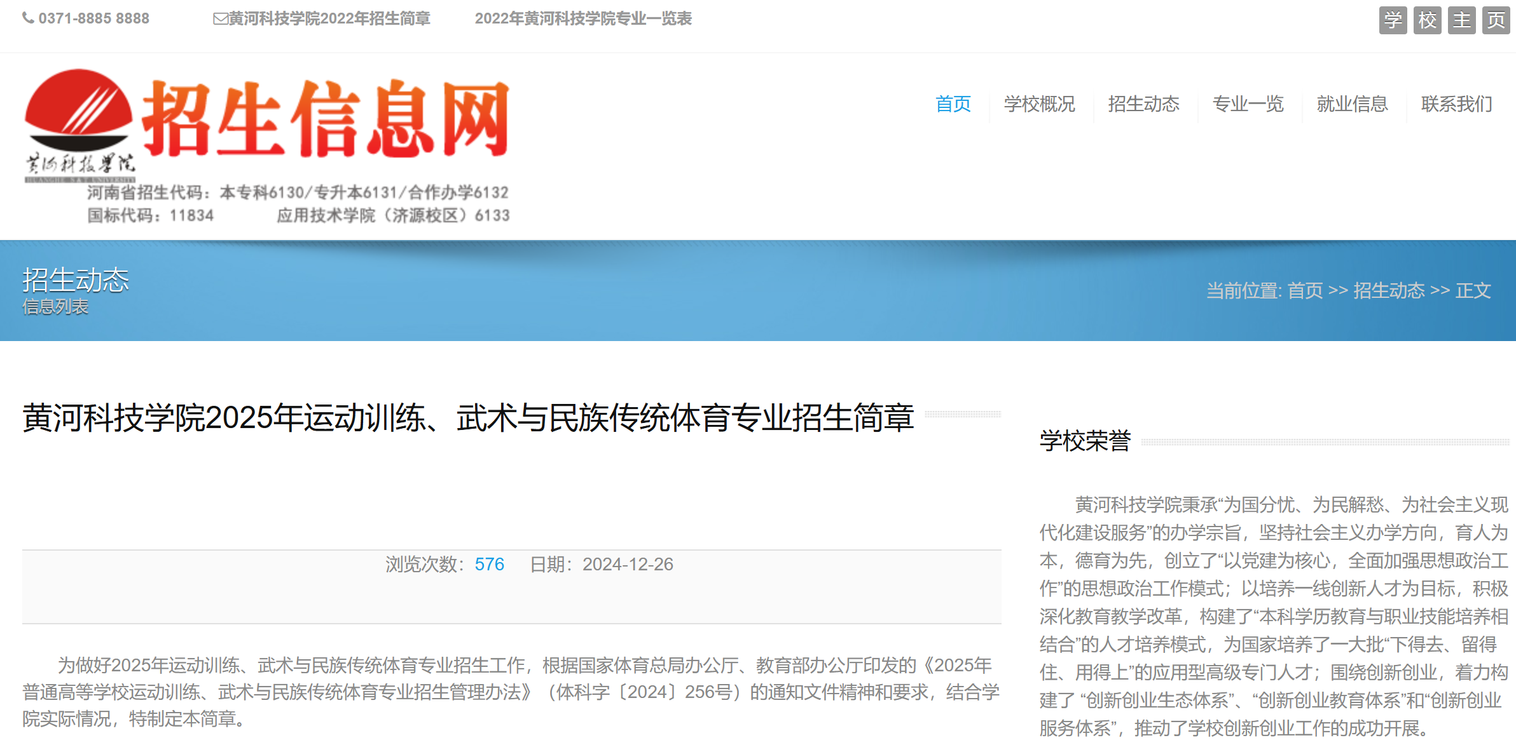
Task: Click the 招生信息网 logo image
Action: click(x=267, y=146)
